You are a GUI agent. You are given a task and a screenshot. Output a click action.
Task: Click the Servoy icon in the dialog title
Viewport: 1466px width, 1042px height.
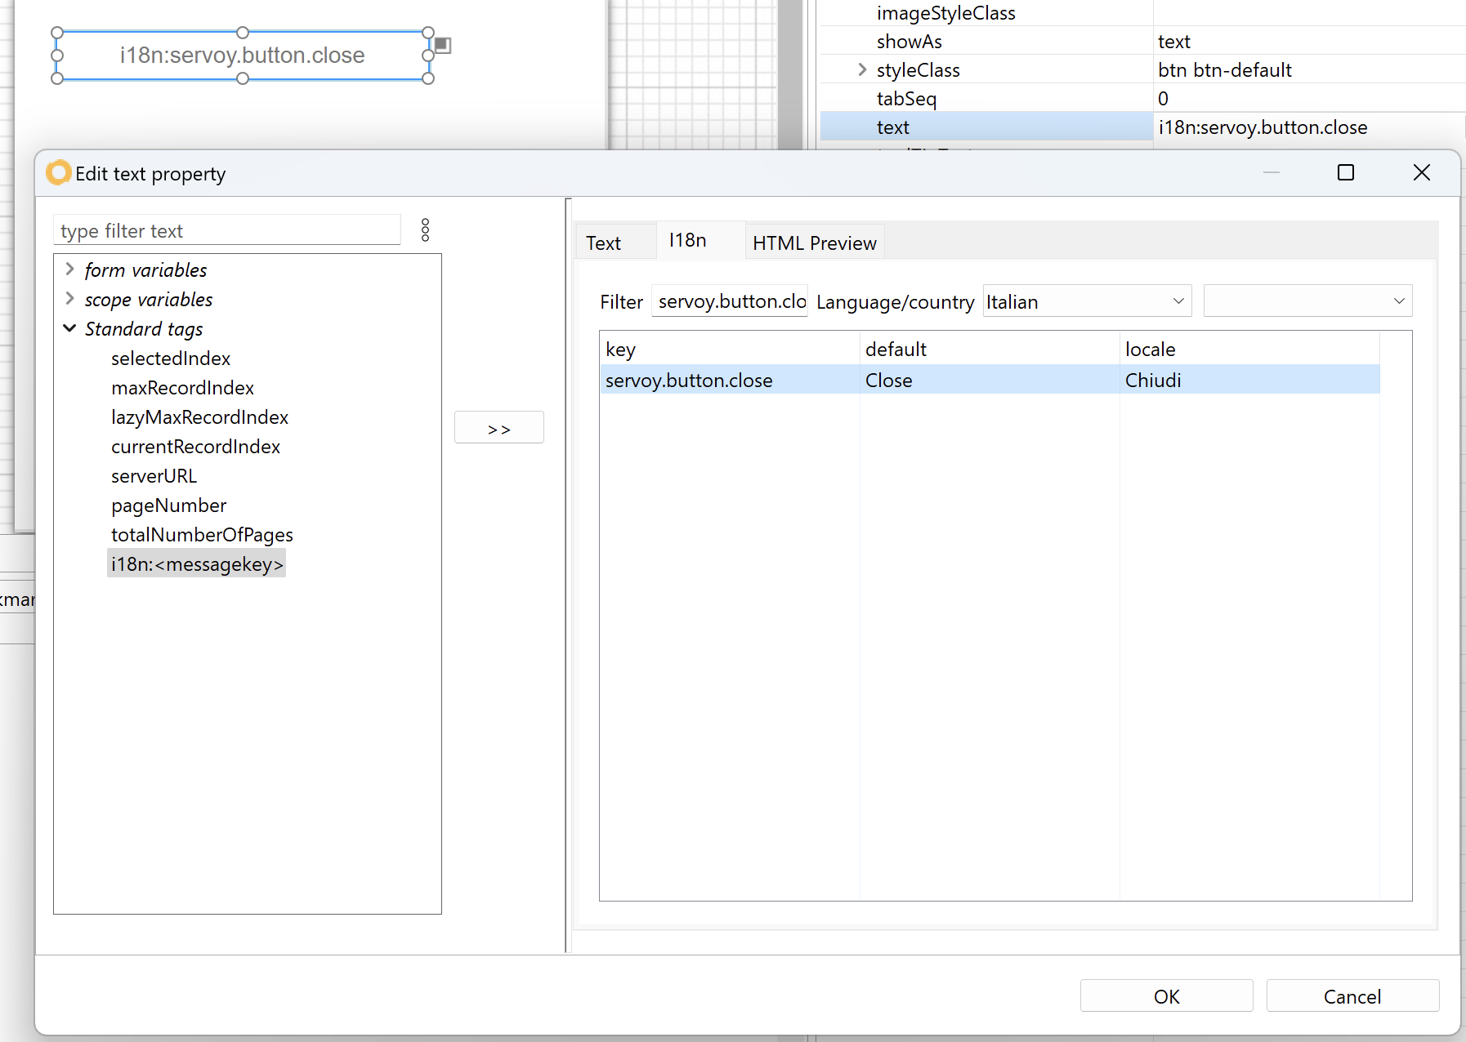58,173
